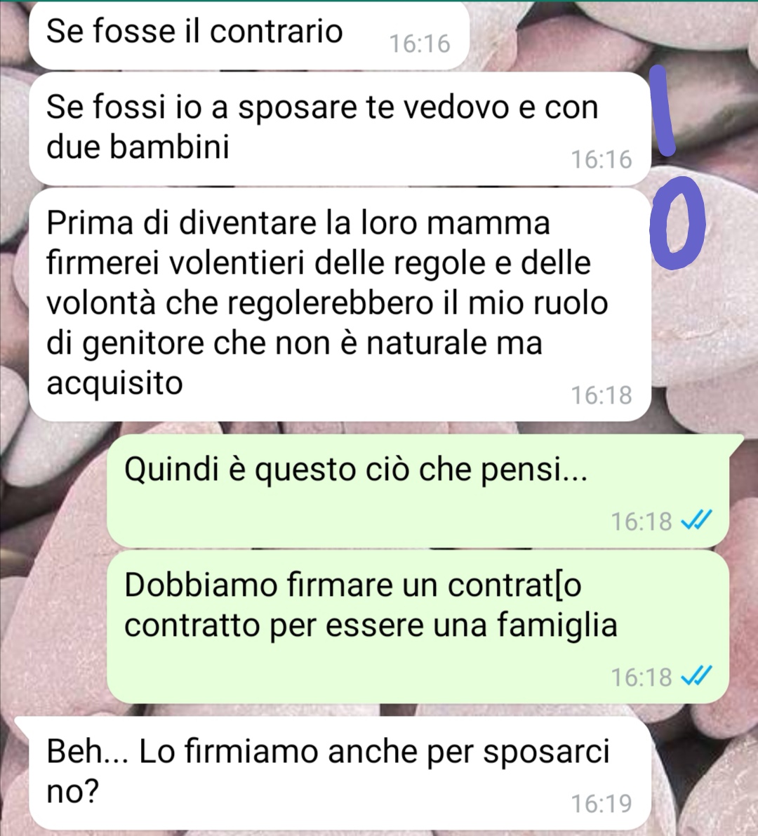Click the 16:16 timestamp of the first message
The height and width of the screenshot is (836, 758).
click(x=420, y=44)
